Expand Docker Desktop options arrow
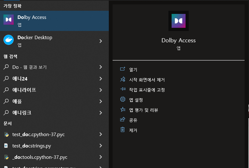249x168 pixels. click(101, 41)
